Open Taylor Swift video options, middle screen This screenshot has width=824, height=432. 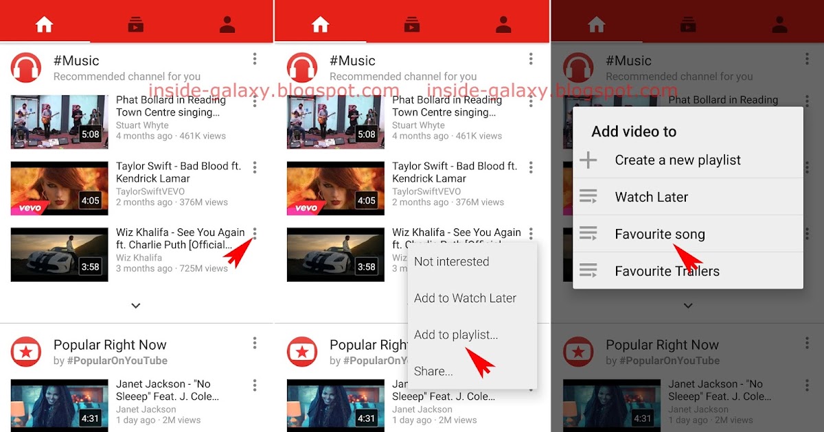531,167
